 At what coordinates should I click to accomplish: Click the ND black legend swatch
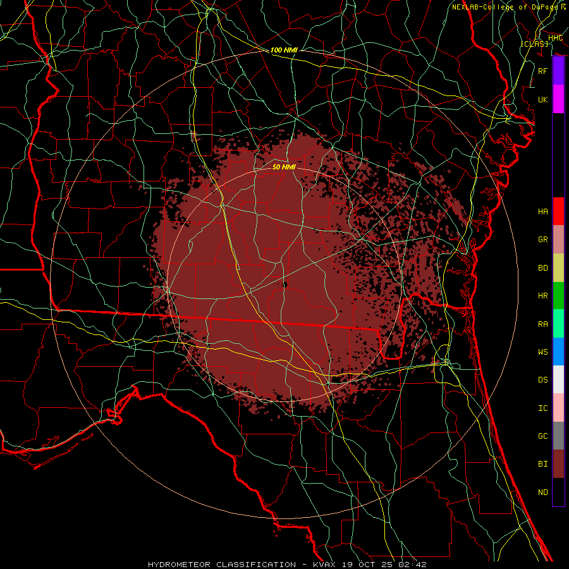[x=558, y=492]
